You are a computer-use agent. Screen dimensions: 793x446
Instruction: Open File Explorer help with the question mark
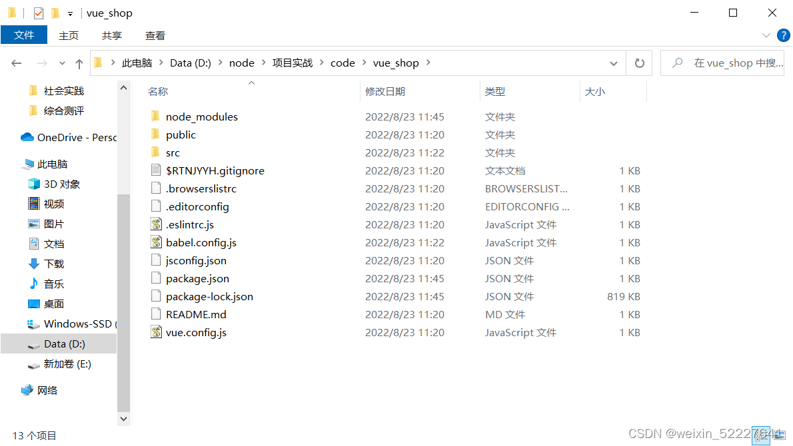click(x=785, y=35)
